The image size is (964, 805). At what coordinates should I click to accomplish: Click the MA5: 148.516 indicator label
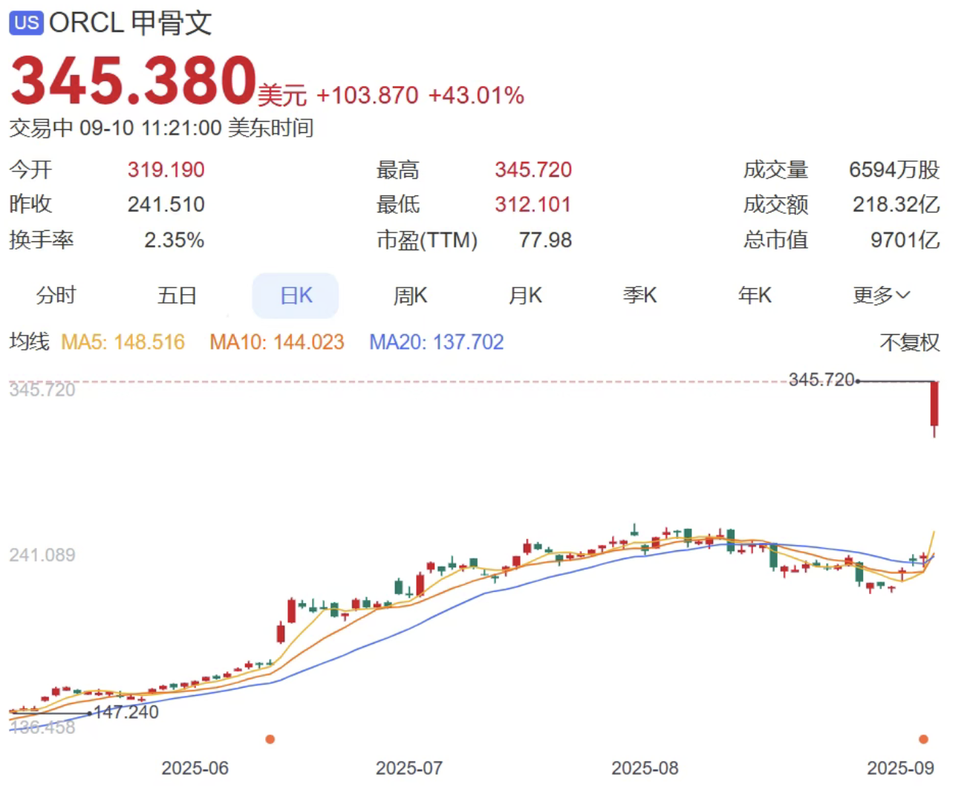123,342
